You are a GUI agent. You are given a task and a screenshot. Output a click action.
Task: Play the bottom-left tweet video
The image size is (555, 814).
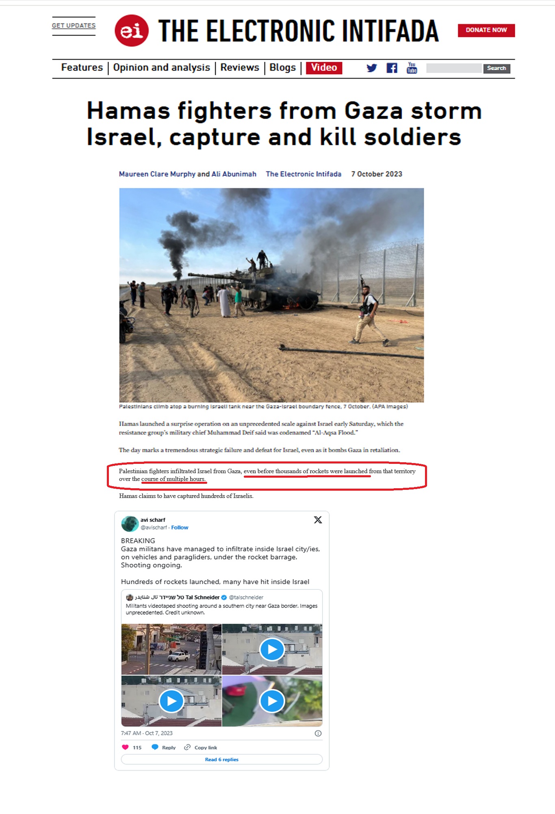[x=171, y=701]
